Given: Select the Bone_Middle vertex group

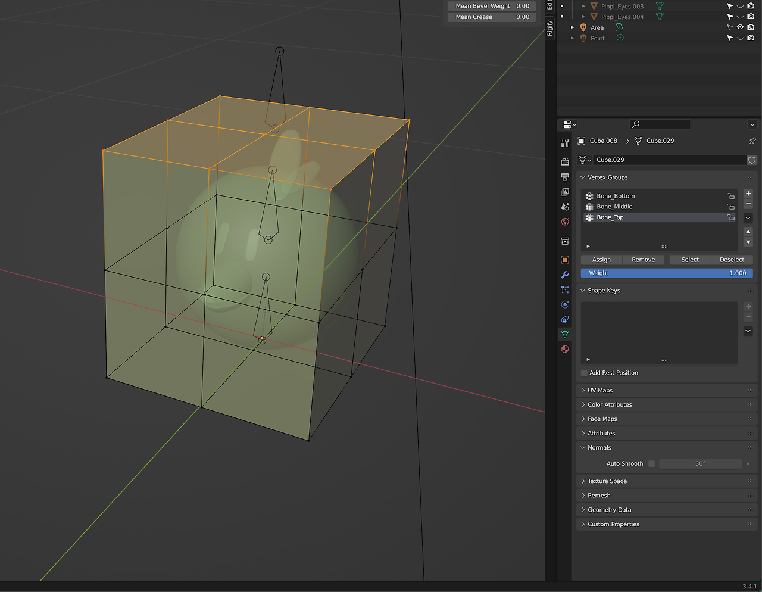Looking at the screenshot, I should [615, 207].
